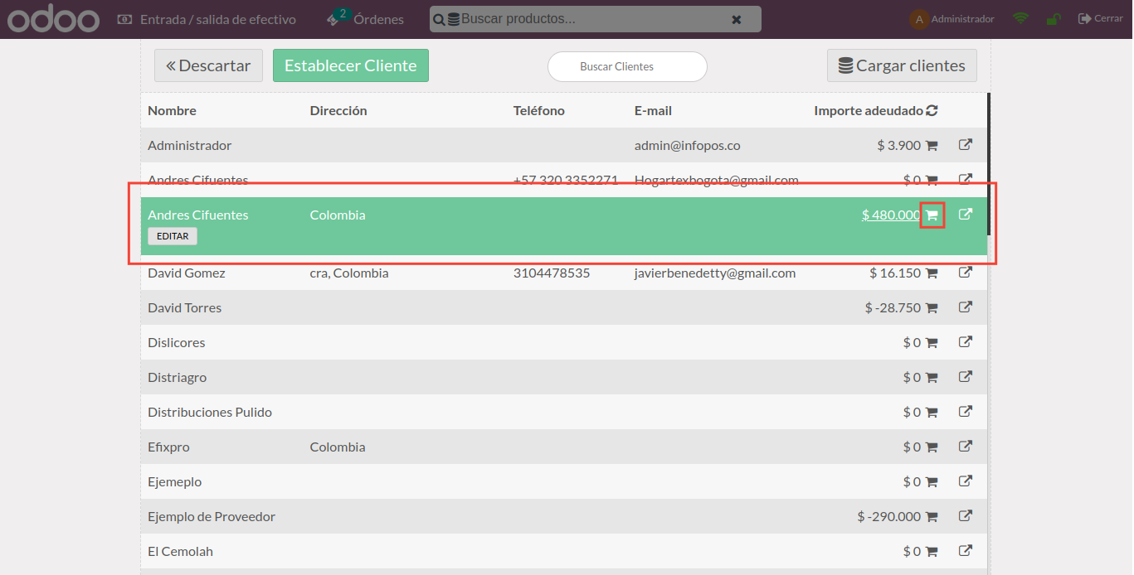Click the refresh icon beside Importe adeudado
This screenshot has width=1134, height=575.
click(932, 111)
